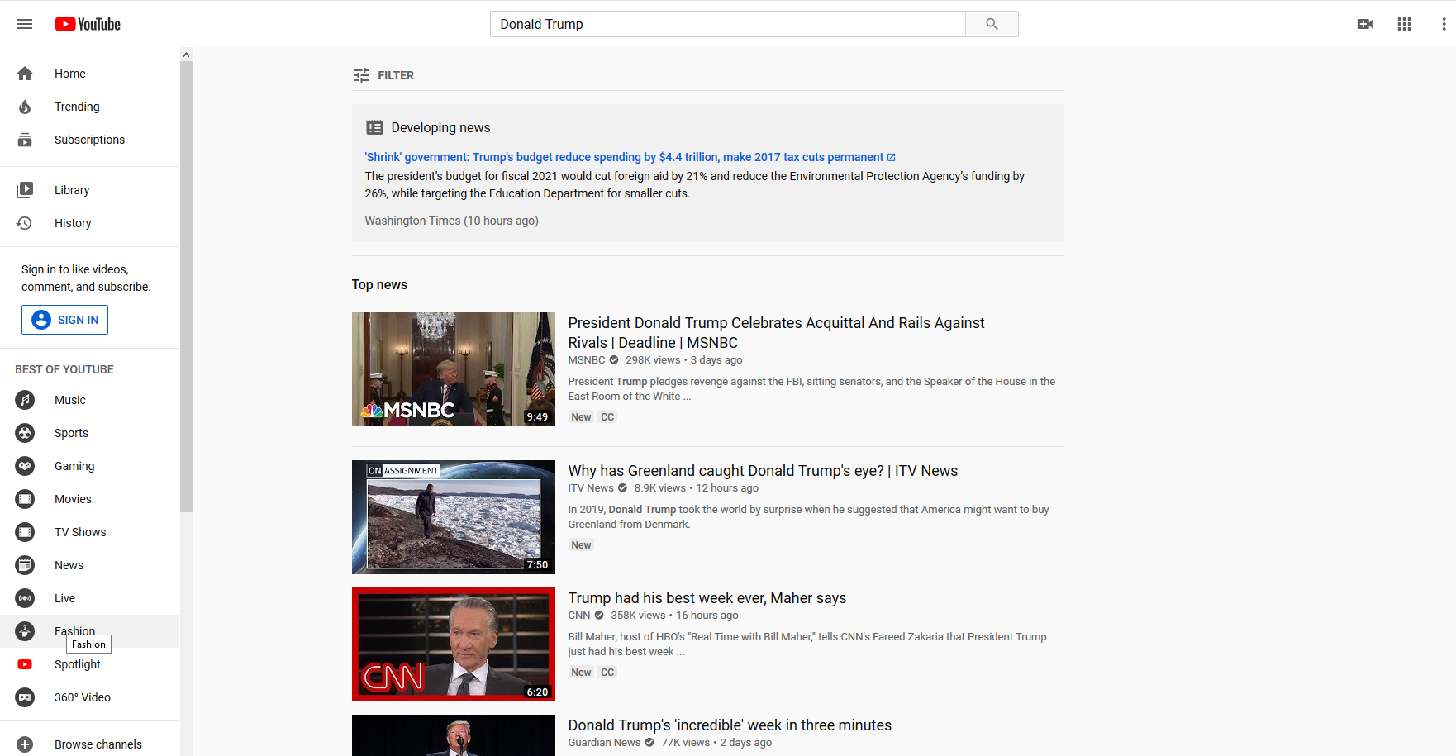This screenshot has width=1456, height=756.
Task: Click the Gaming icon
Action: tap(25, 466)
